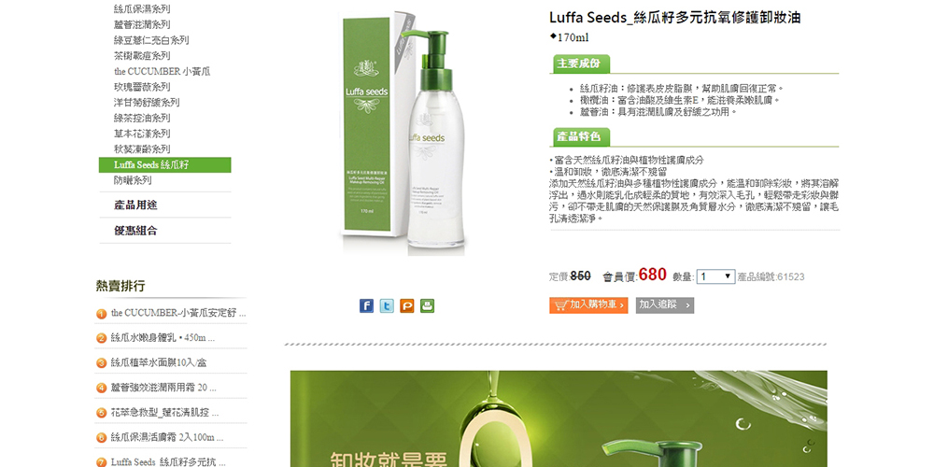Share product via Twitter icon
Image resolution: width=934 pixels, height=467 pixels.
(x=387, y=306)
